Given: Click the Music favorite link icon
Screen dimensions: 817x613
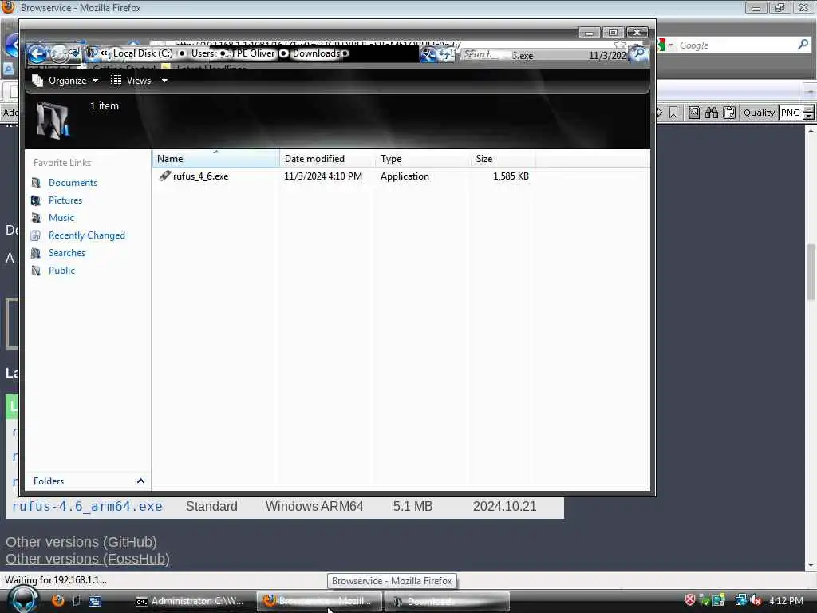Looking at the screenshot, I should [x=36, y=218].
